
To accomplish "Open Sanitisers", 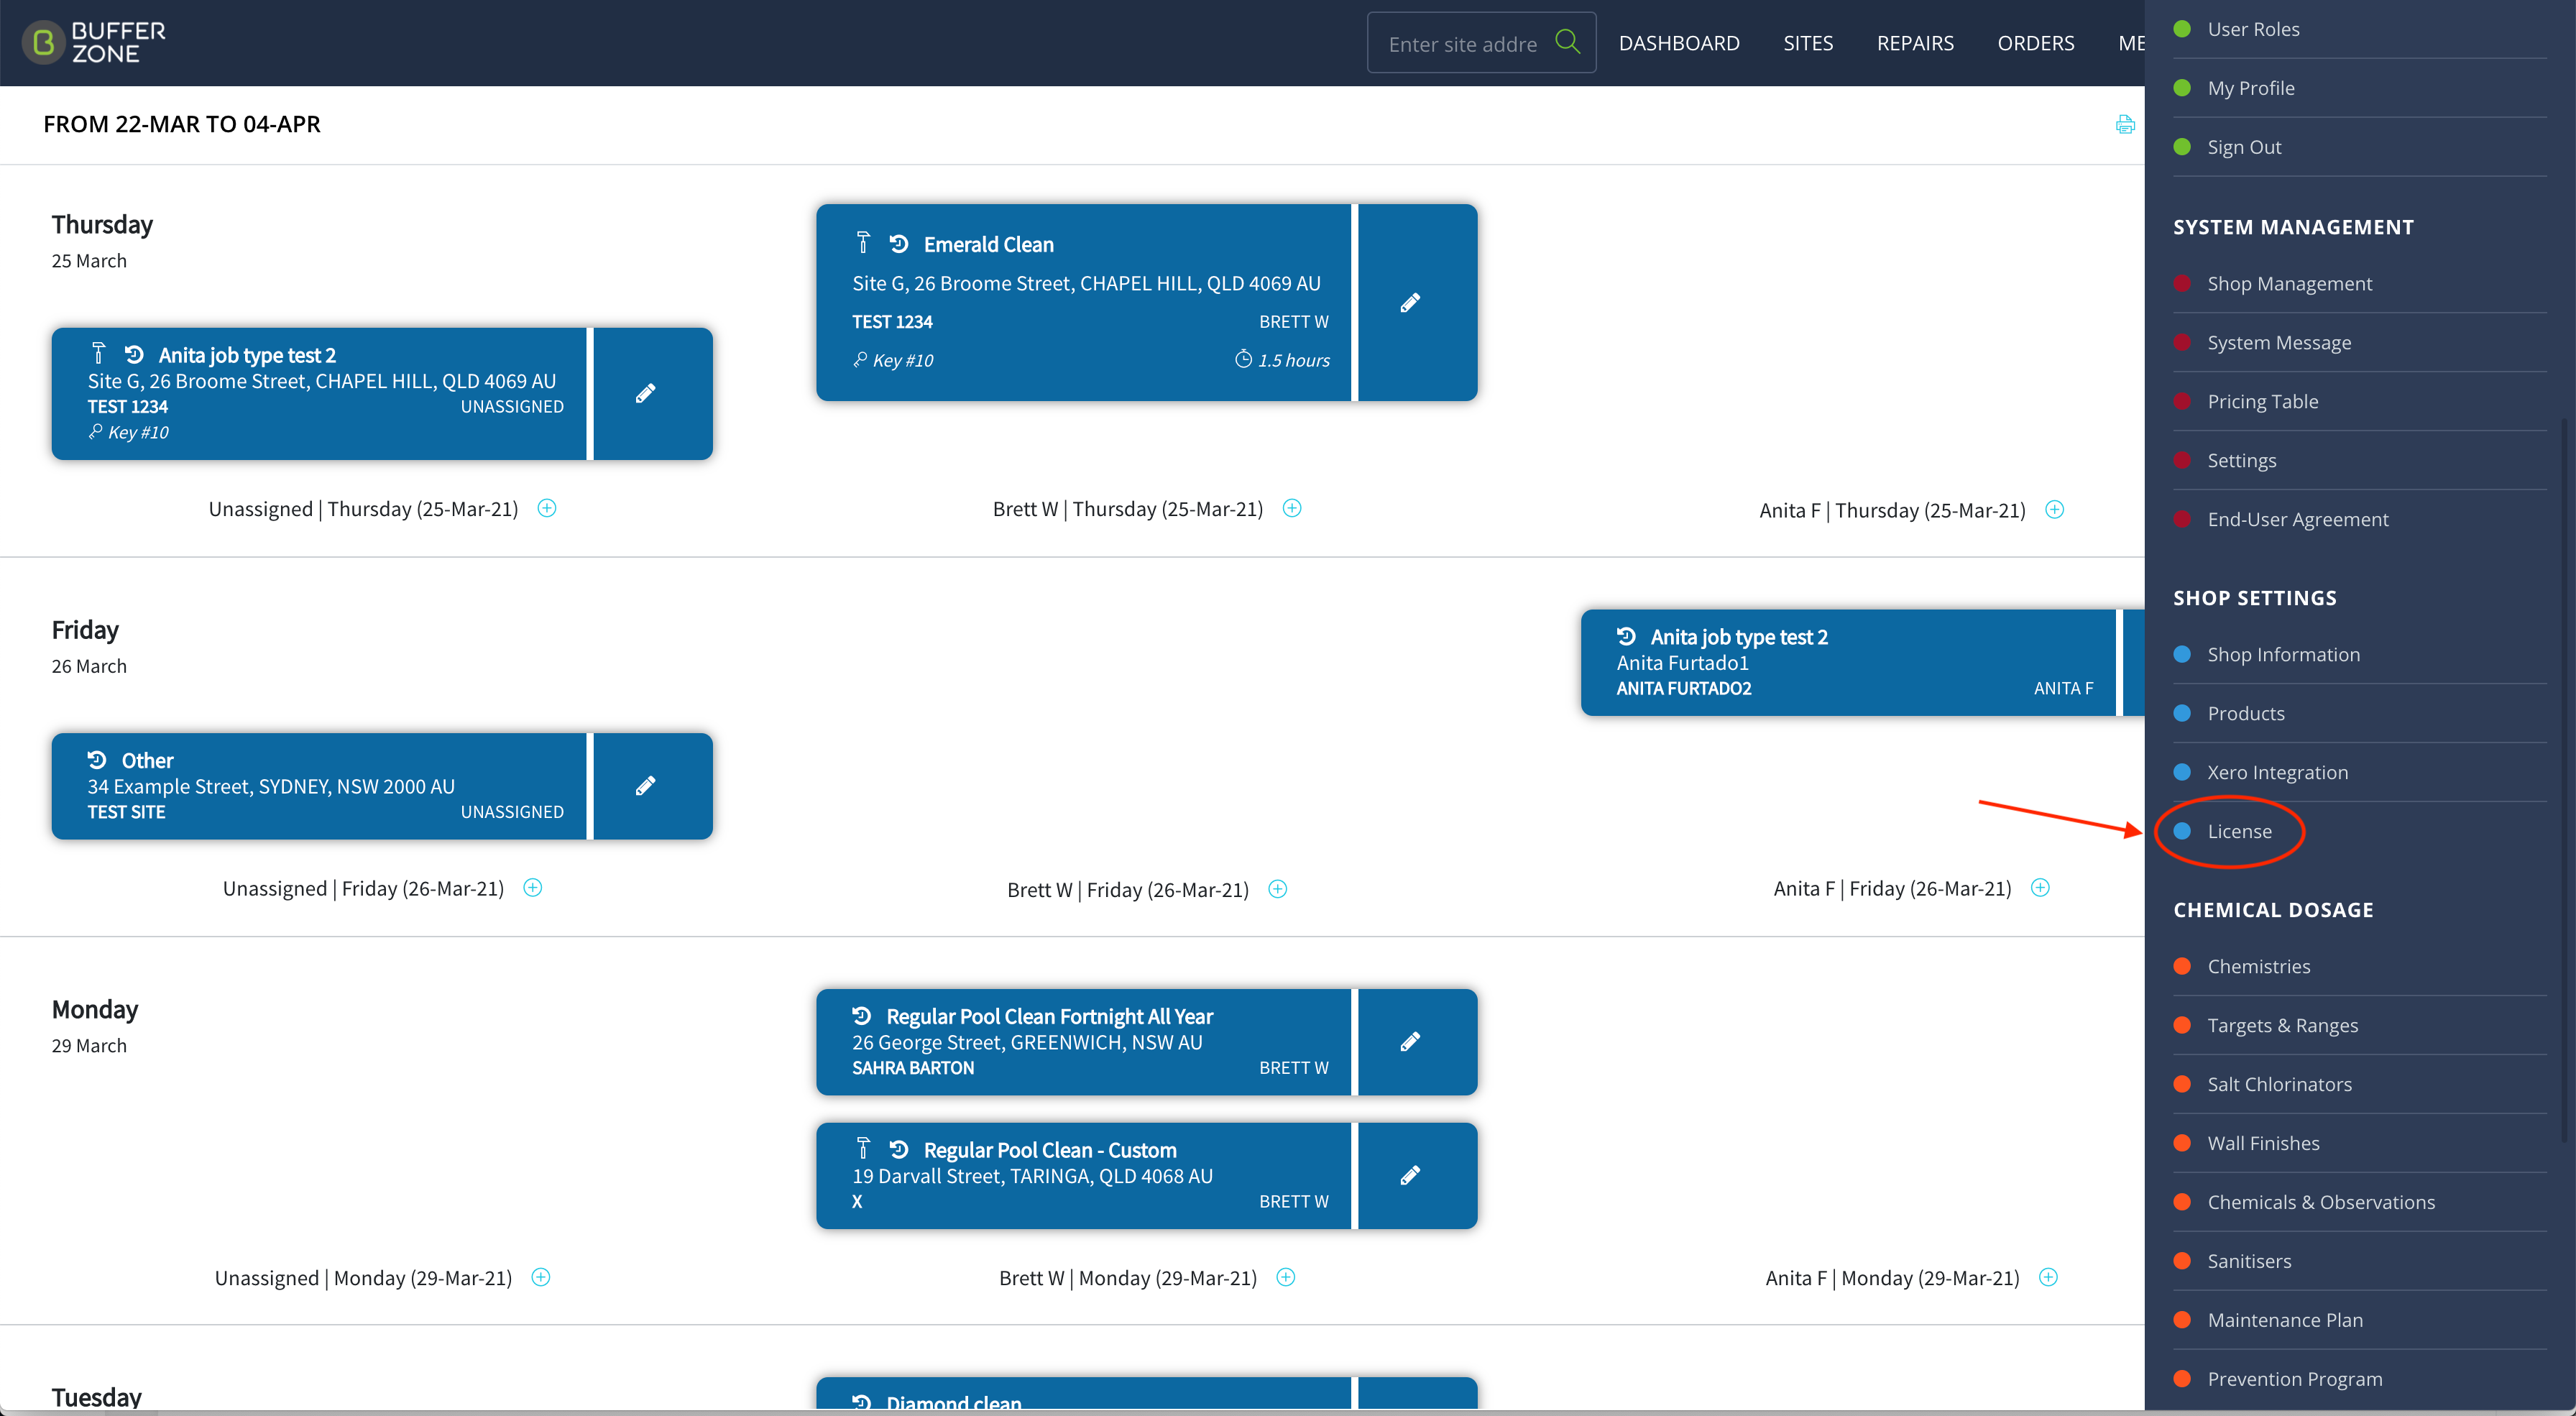I will coord(2360,1262).
